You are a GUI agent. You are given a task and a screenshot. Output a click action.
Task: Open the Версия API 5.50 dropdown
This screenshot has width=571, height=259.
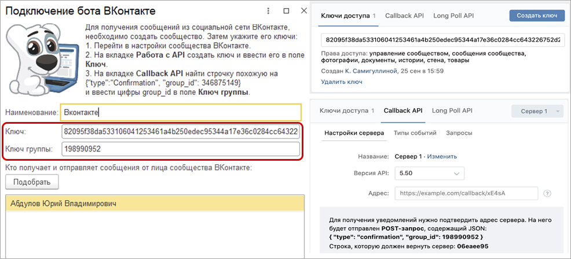click(x=429, y=173)
